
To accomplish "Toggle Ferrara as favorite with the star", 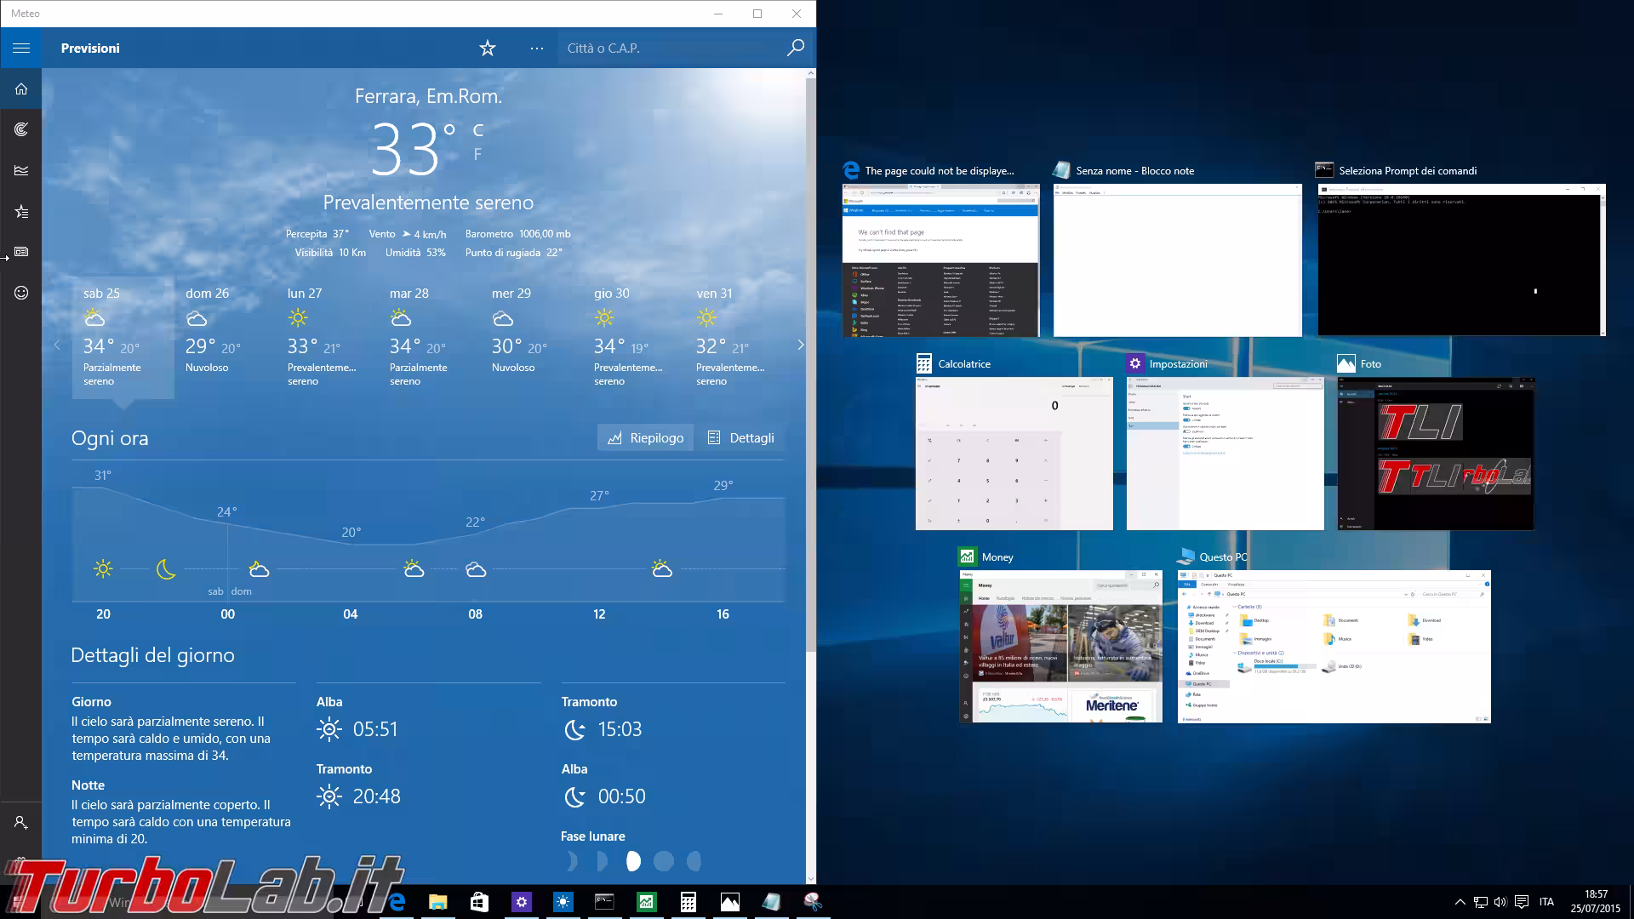I will [x=486, y=48].
